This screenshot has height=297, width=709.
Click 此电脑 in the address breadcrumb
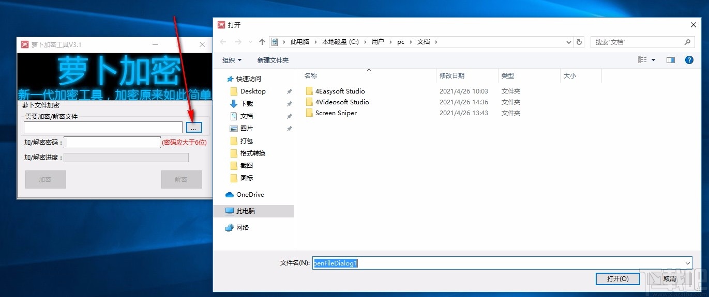point(300,42)
